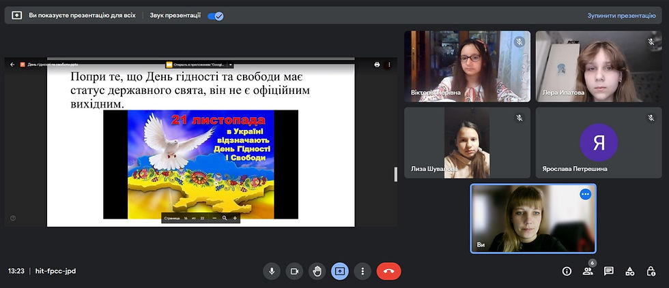Click the magnifier zoom reset icon
The image size is (669, 288).
[225, 219]
